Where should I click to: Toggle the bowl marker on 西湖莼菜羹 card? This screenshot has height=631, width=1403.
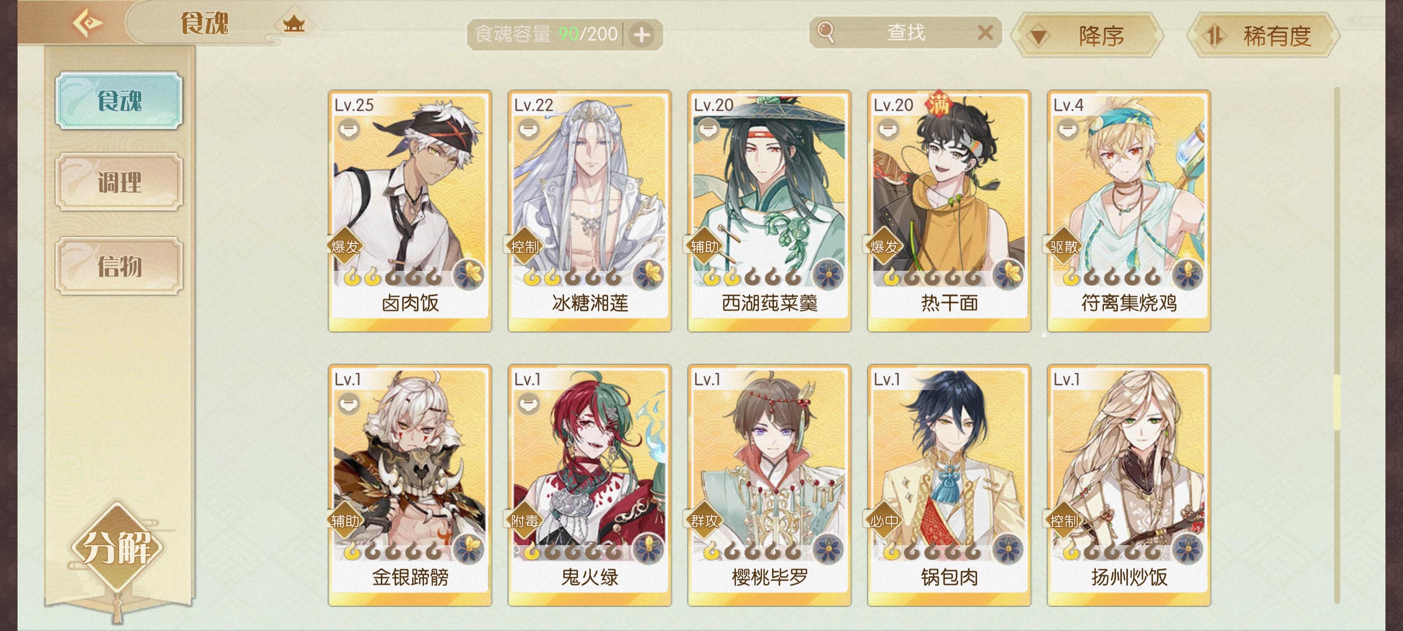708,130
